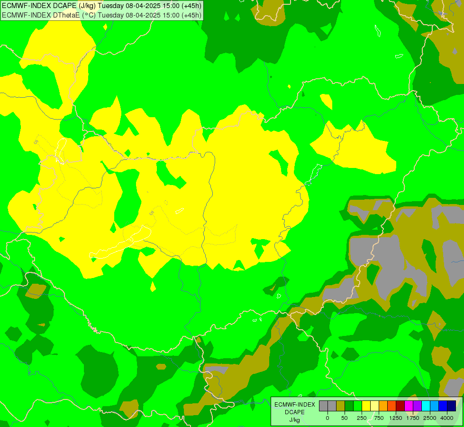Image resolution: width=464 pixels, height=427 pixels.
Task: Select the purple legend swatch
Action: [418, 406]
